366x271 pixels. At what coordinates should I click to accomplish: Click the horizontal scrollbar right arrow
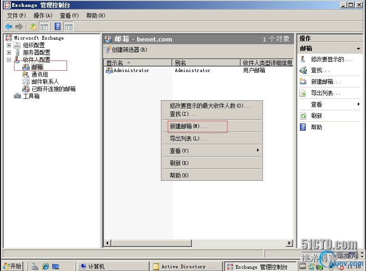coord(289,243)
